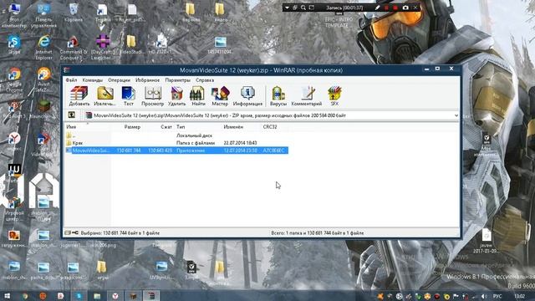Image resolution: width=535 pixels, height=301 pixels.
Task: Click the magnifier icon in the recorder bar
Action: (x=303, y=8)
